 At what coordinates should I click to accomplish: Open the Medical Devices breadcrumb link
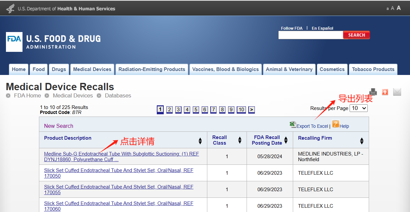(x=73, y=96)
